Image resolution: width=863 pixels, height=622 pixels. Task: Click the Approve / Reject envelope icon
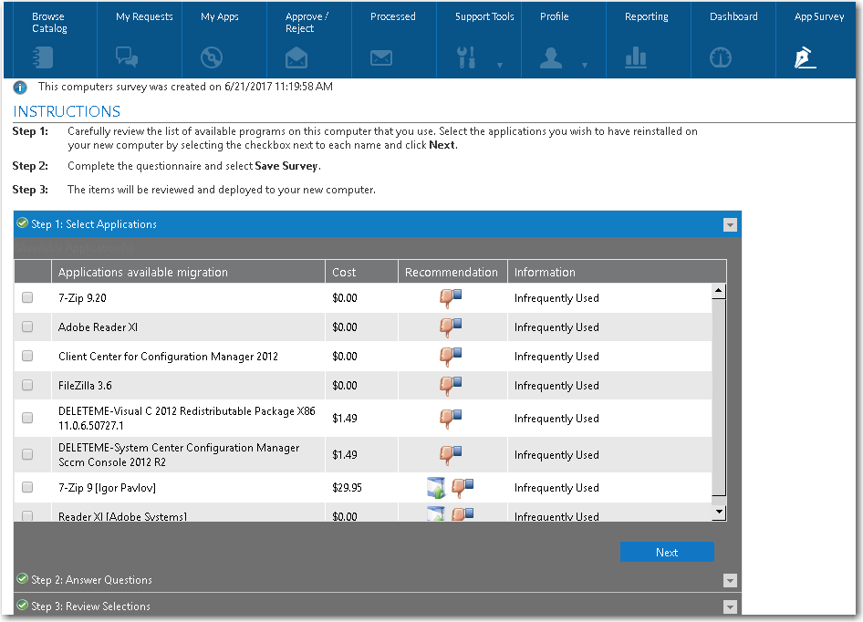(x=296, y=58)
